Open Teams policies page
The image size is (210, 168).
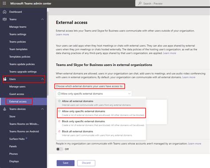pyautogui.click(x=17, y=42)
